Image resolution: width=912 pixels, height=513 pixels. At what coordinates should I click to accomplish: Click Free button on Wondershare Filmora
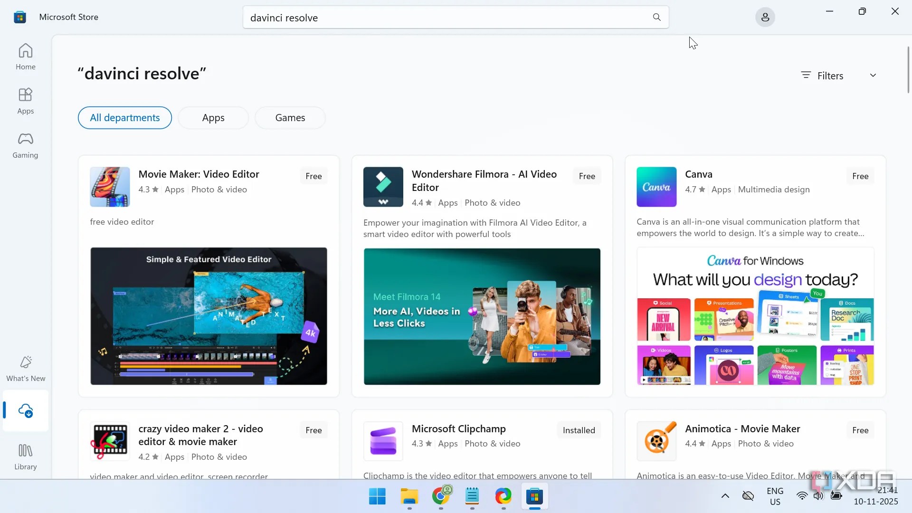click(x=587, y=176)
